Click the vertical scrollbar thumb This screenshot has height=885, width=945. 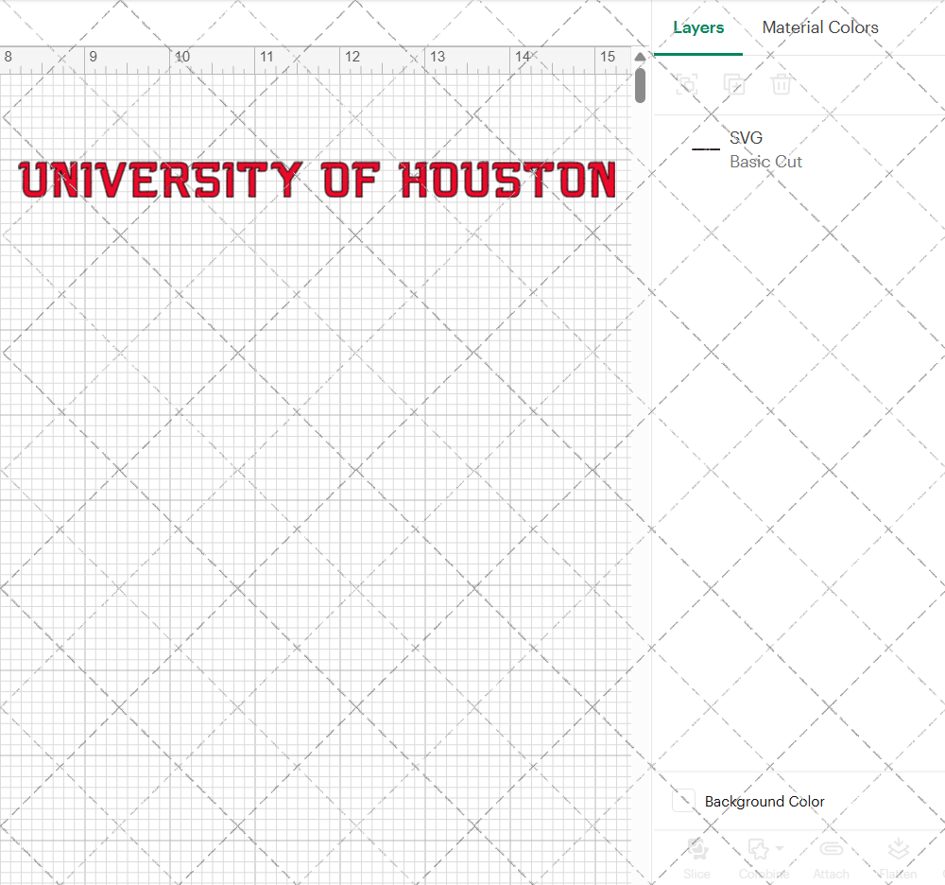coord(640,85)
